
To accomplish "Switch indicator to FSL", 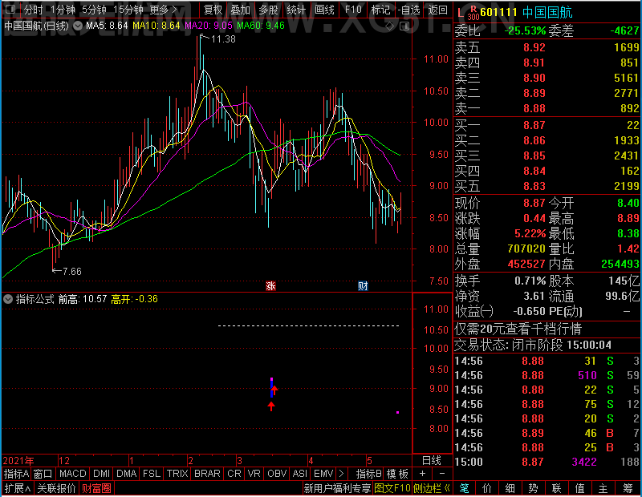I will pyautogui.click(x=152, y=474).
